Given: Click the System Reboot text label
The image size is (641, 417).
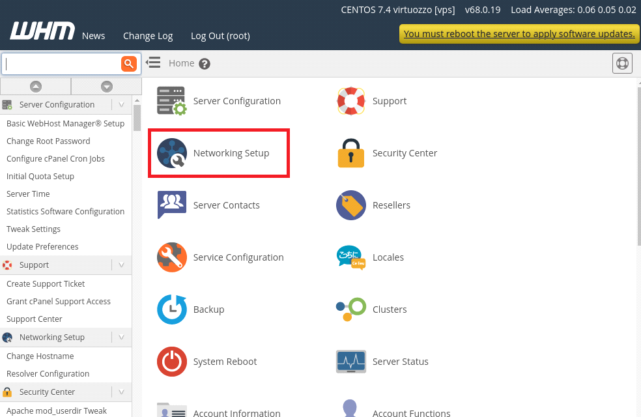Looking at the screenshot, I should pos(225,362).
